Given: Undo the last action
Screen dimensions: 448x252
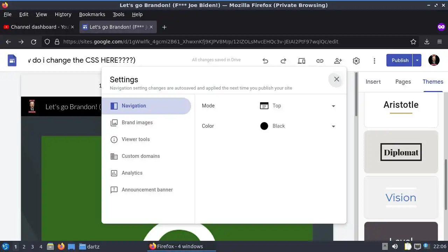Looking at the screenshot, I should pyautogui.click(x=265, y=61).
